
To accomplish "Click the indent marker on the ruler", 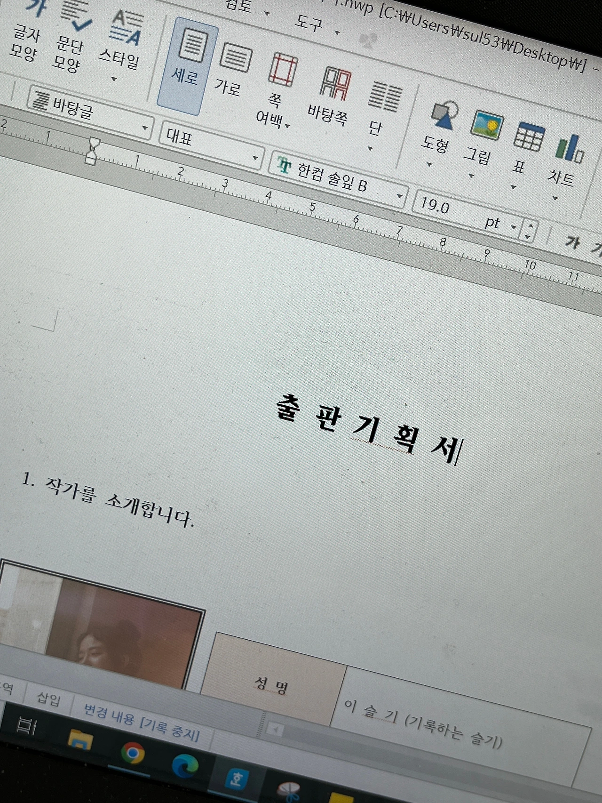I will tap(93, 151).
